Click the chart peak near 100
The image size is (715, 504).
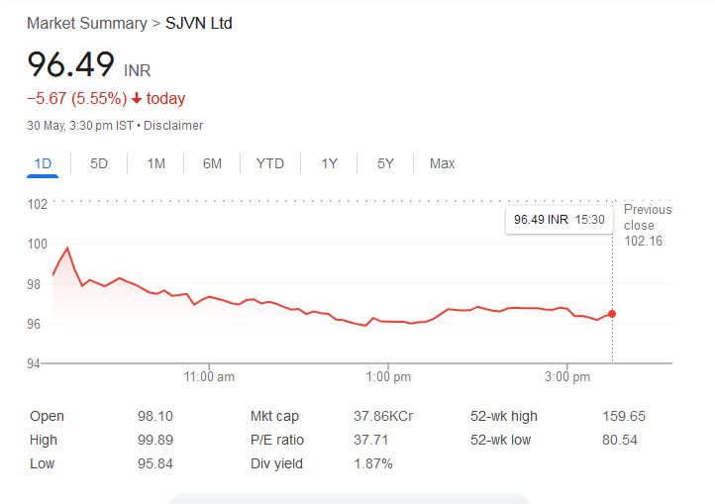click(67, 248)
